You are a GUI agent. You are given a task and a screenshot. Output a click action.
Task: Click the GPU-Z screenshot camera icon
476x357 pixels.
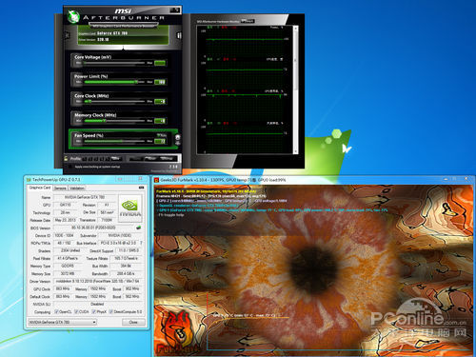tap(141, 188)
